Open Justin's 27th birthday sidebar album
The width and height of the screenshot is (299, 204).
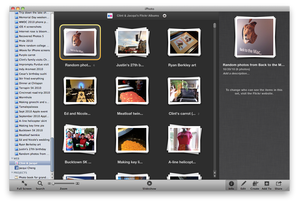[30, 149]
